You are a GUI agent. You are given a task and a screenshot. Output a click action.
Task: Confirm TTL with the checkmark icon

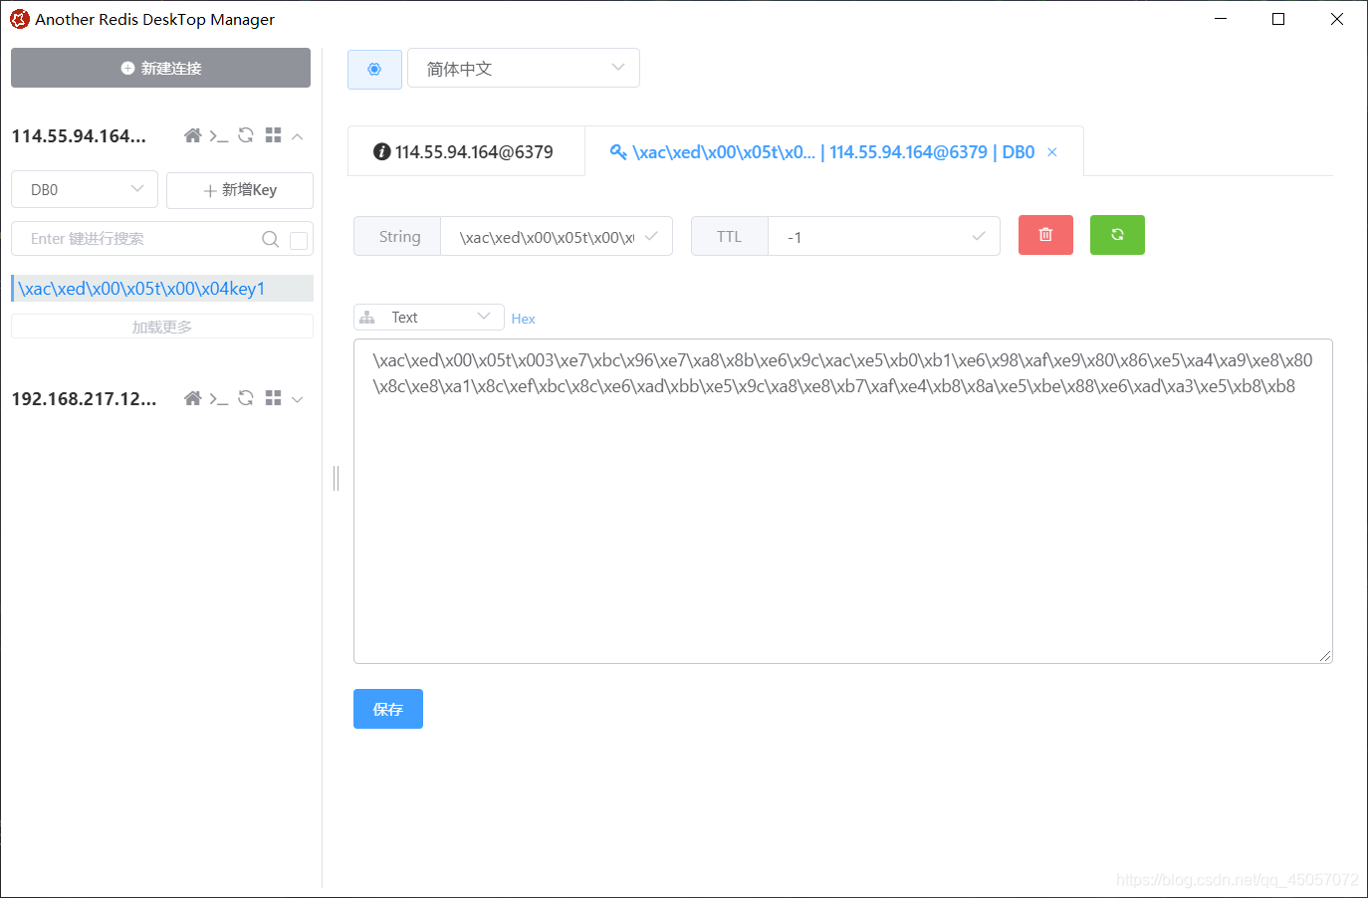click(x=979, y=236)
